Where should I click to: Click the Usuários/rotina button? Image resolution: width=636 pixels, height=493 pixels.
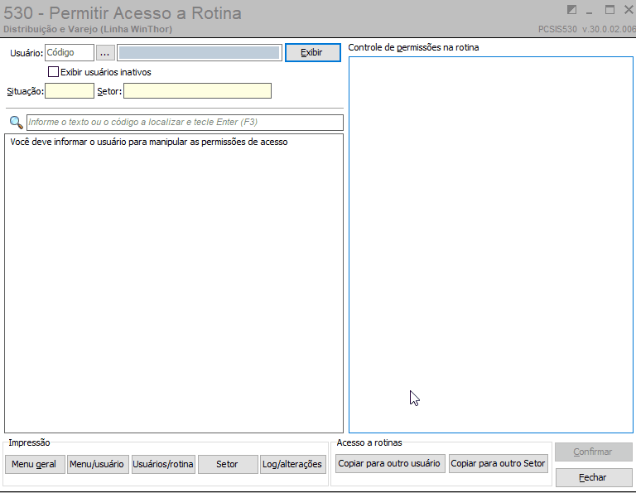pyautogui.click(x=163, y=464)
